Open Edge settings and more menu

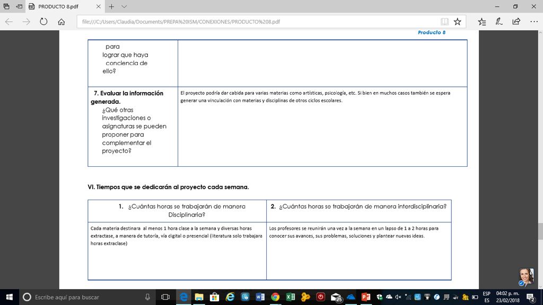(533, 21)
